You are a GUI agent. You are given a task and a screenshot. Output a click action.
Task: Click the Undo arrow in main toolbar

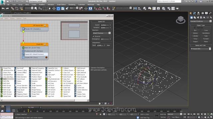click(x=3, y=8)
